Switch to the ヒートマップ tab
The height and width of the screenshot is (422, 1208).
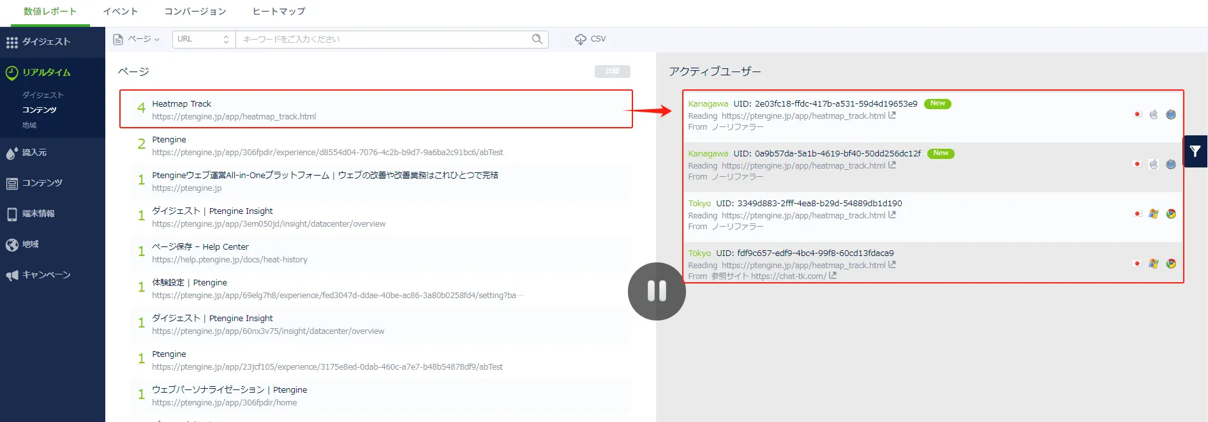click(x=279, y=11)
